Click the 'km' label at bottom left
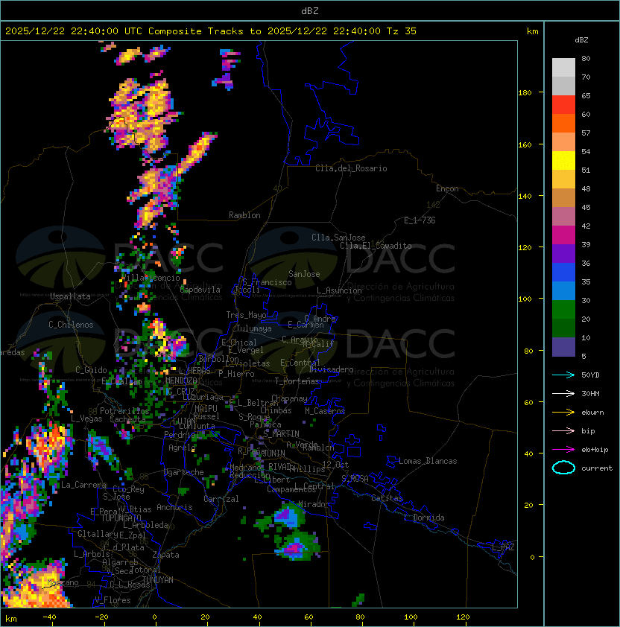 tap(11, 619)
